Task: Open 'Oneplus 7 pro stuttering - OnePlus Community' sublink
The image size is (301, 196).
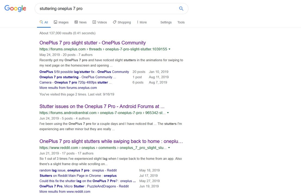Action: (x=77, y=77)
